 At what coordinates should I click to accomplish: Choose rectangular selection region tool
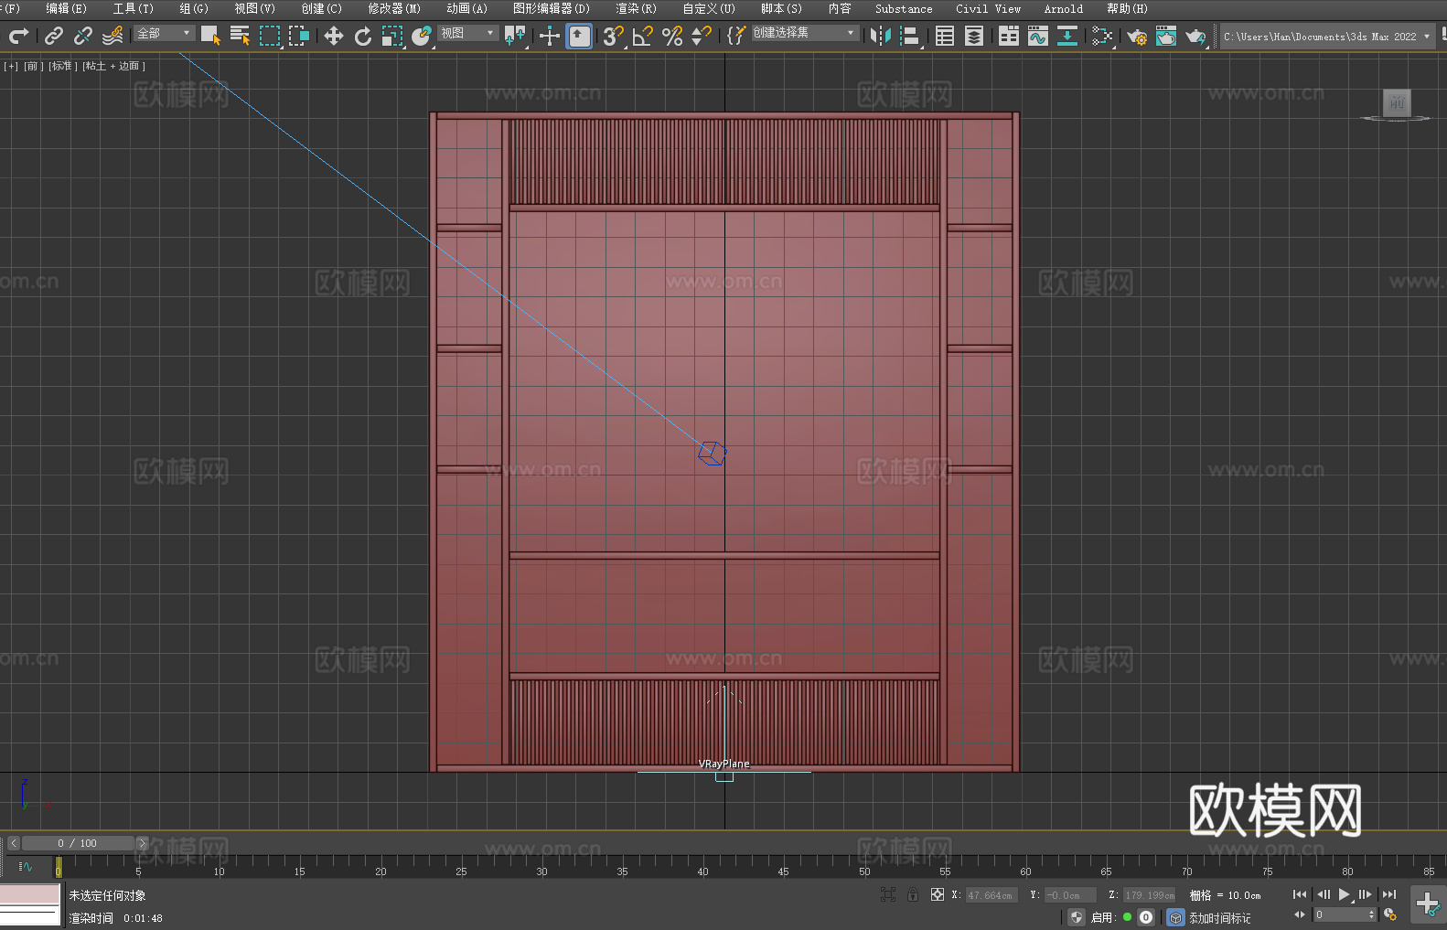click(270, 36)
